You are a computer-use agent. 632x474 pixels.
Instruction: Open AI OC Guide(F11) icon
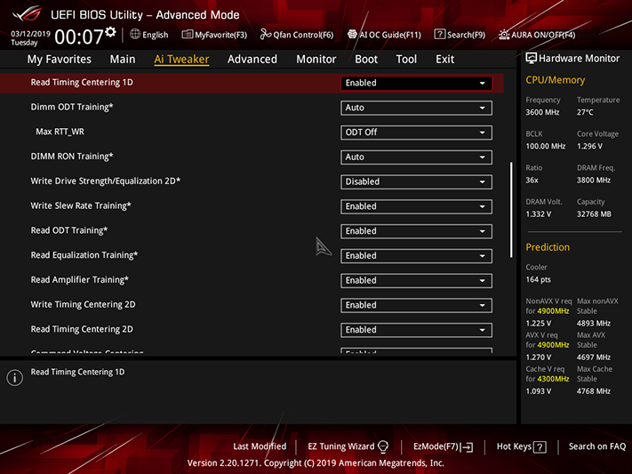coord(352,35)
